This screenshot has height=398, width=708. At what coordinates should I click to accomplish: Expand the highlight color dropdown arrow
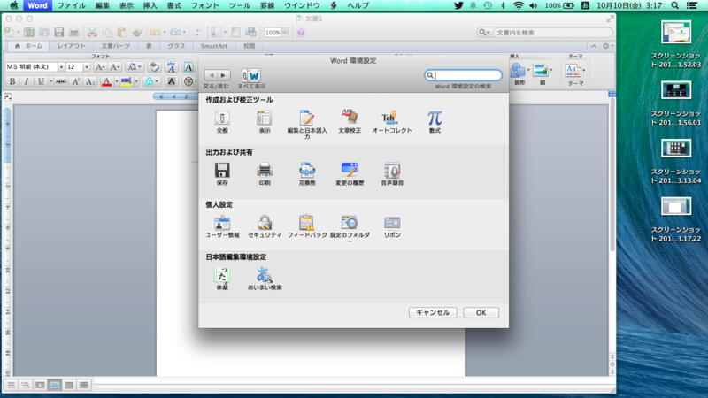click(x=136, y=81)
